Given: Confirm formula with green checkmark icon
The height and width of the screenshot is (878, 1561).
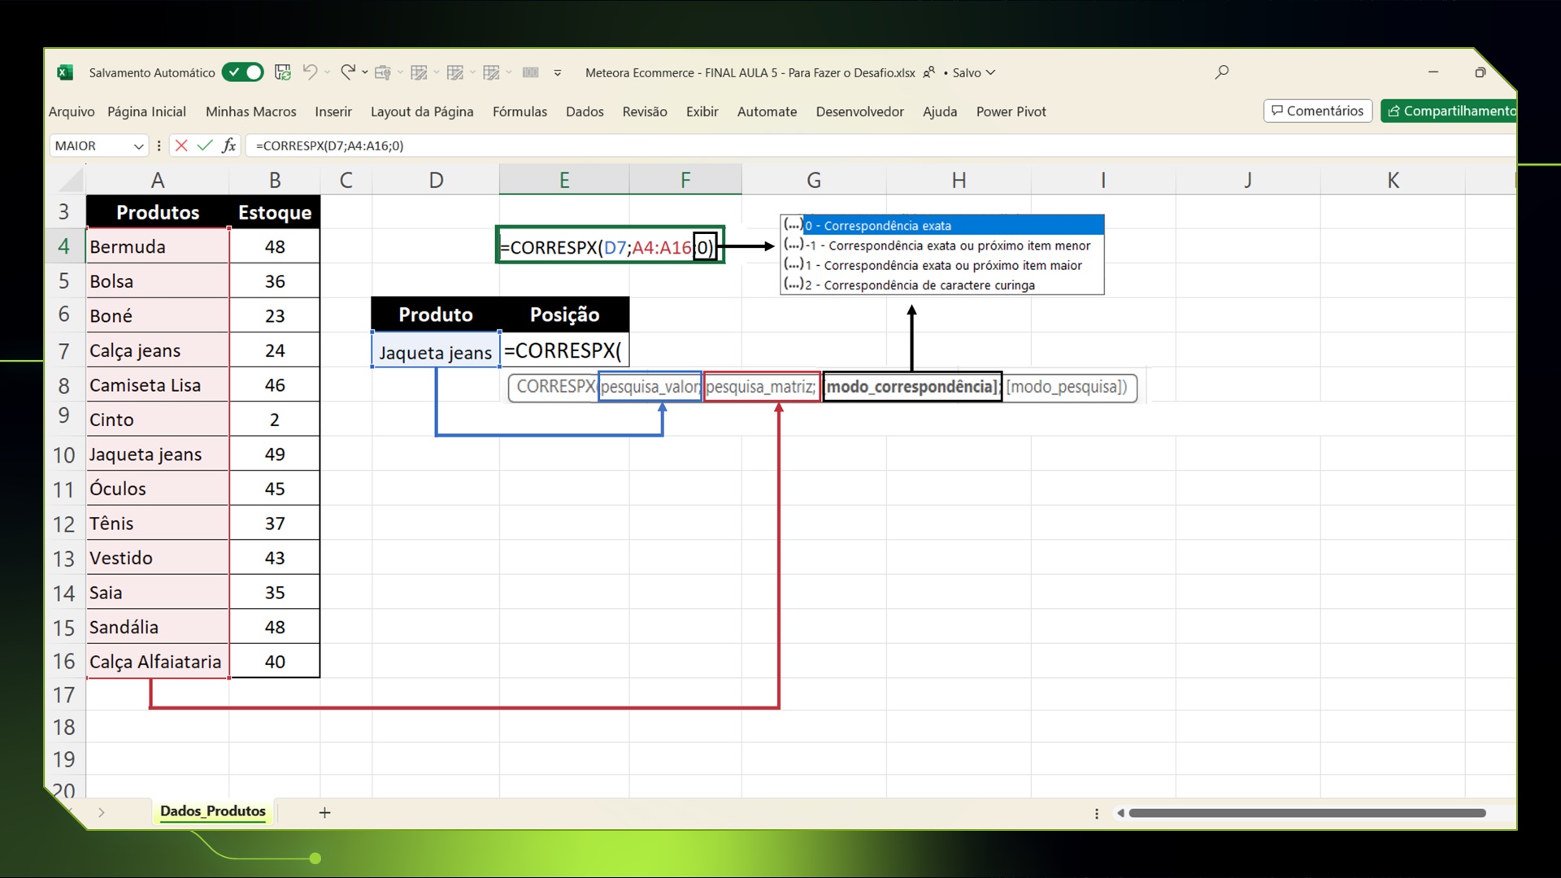Looking at the screenshot, I should pyautogui.click(x=205, y=146).
